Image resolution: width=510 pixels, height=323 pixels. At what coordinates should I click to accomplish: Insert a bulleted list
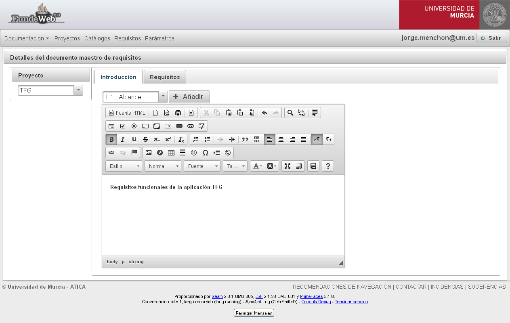pos(207,139)
